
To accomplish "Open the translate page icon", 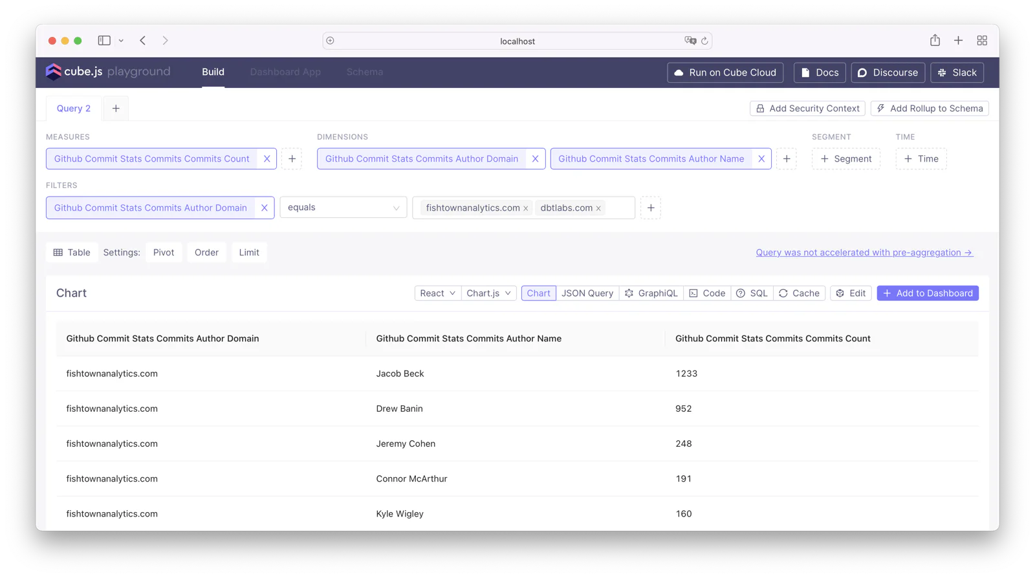I will pos(690,41).
